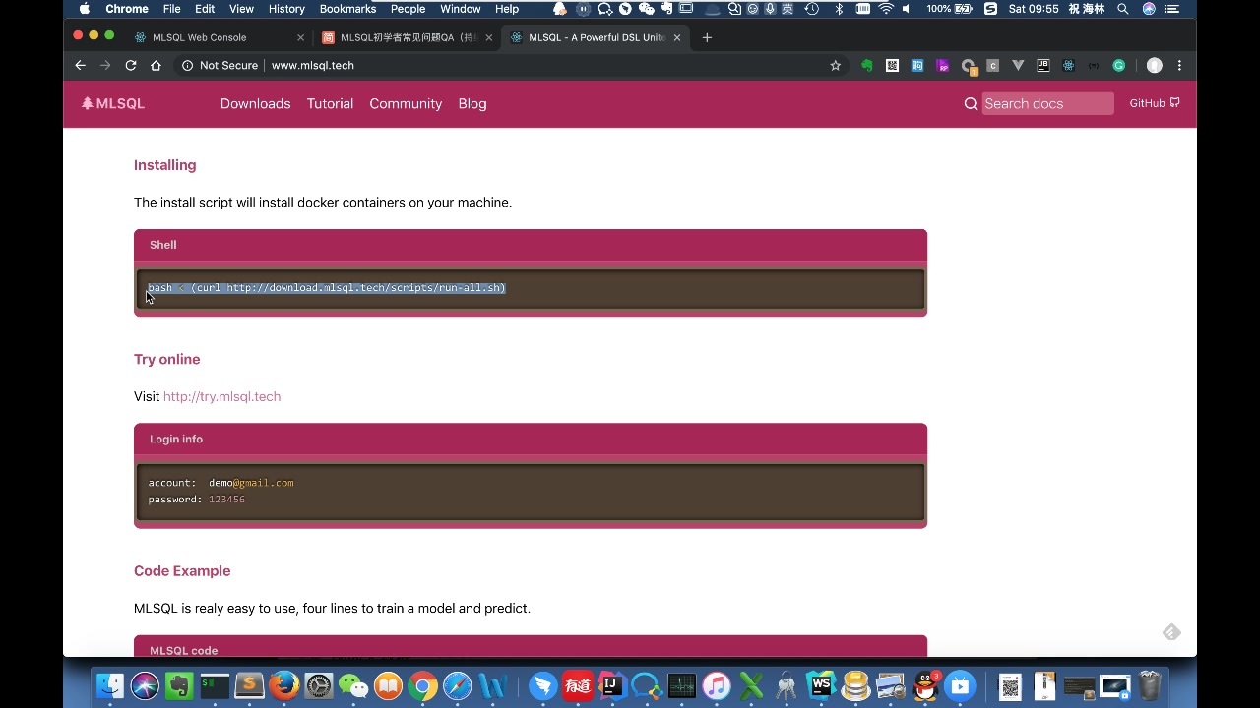Open the Chrome application menu
Screen dimensions: 1260x708
pyautogui.click(x=127, y=9)
